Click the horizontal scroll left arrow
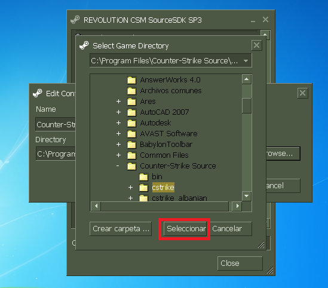 (96, 206)
